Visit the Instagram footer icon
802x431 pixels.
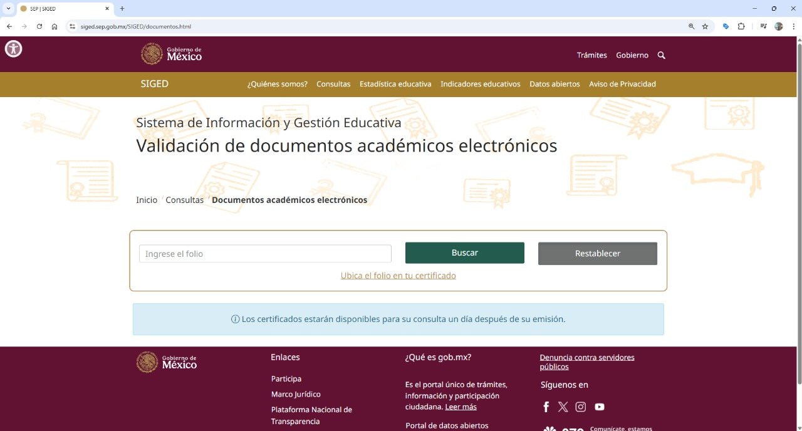[x=581, y=407]
